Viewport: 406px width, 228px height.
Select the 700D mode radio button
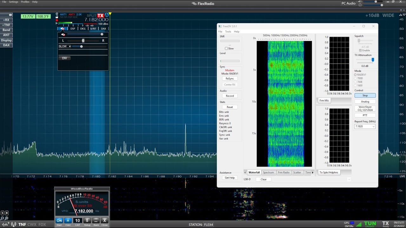(x=356, y=78)
